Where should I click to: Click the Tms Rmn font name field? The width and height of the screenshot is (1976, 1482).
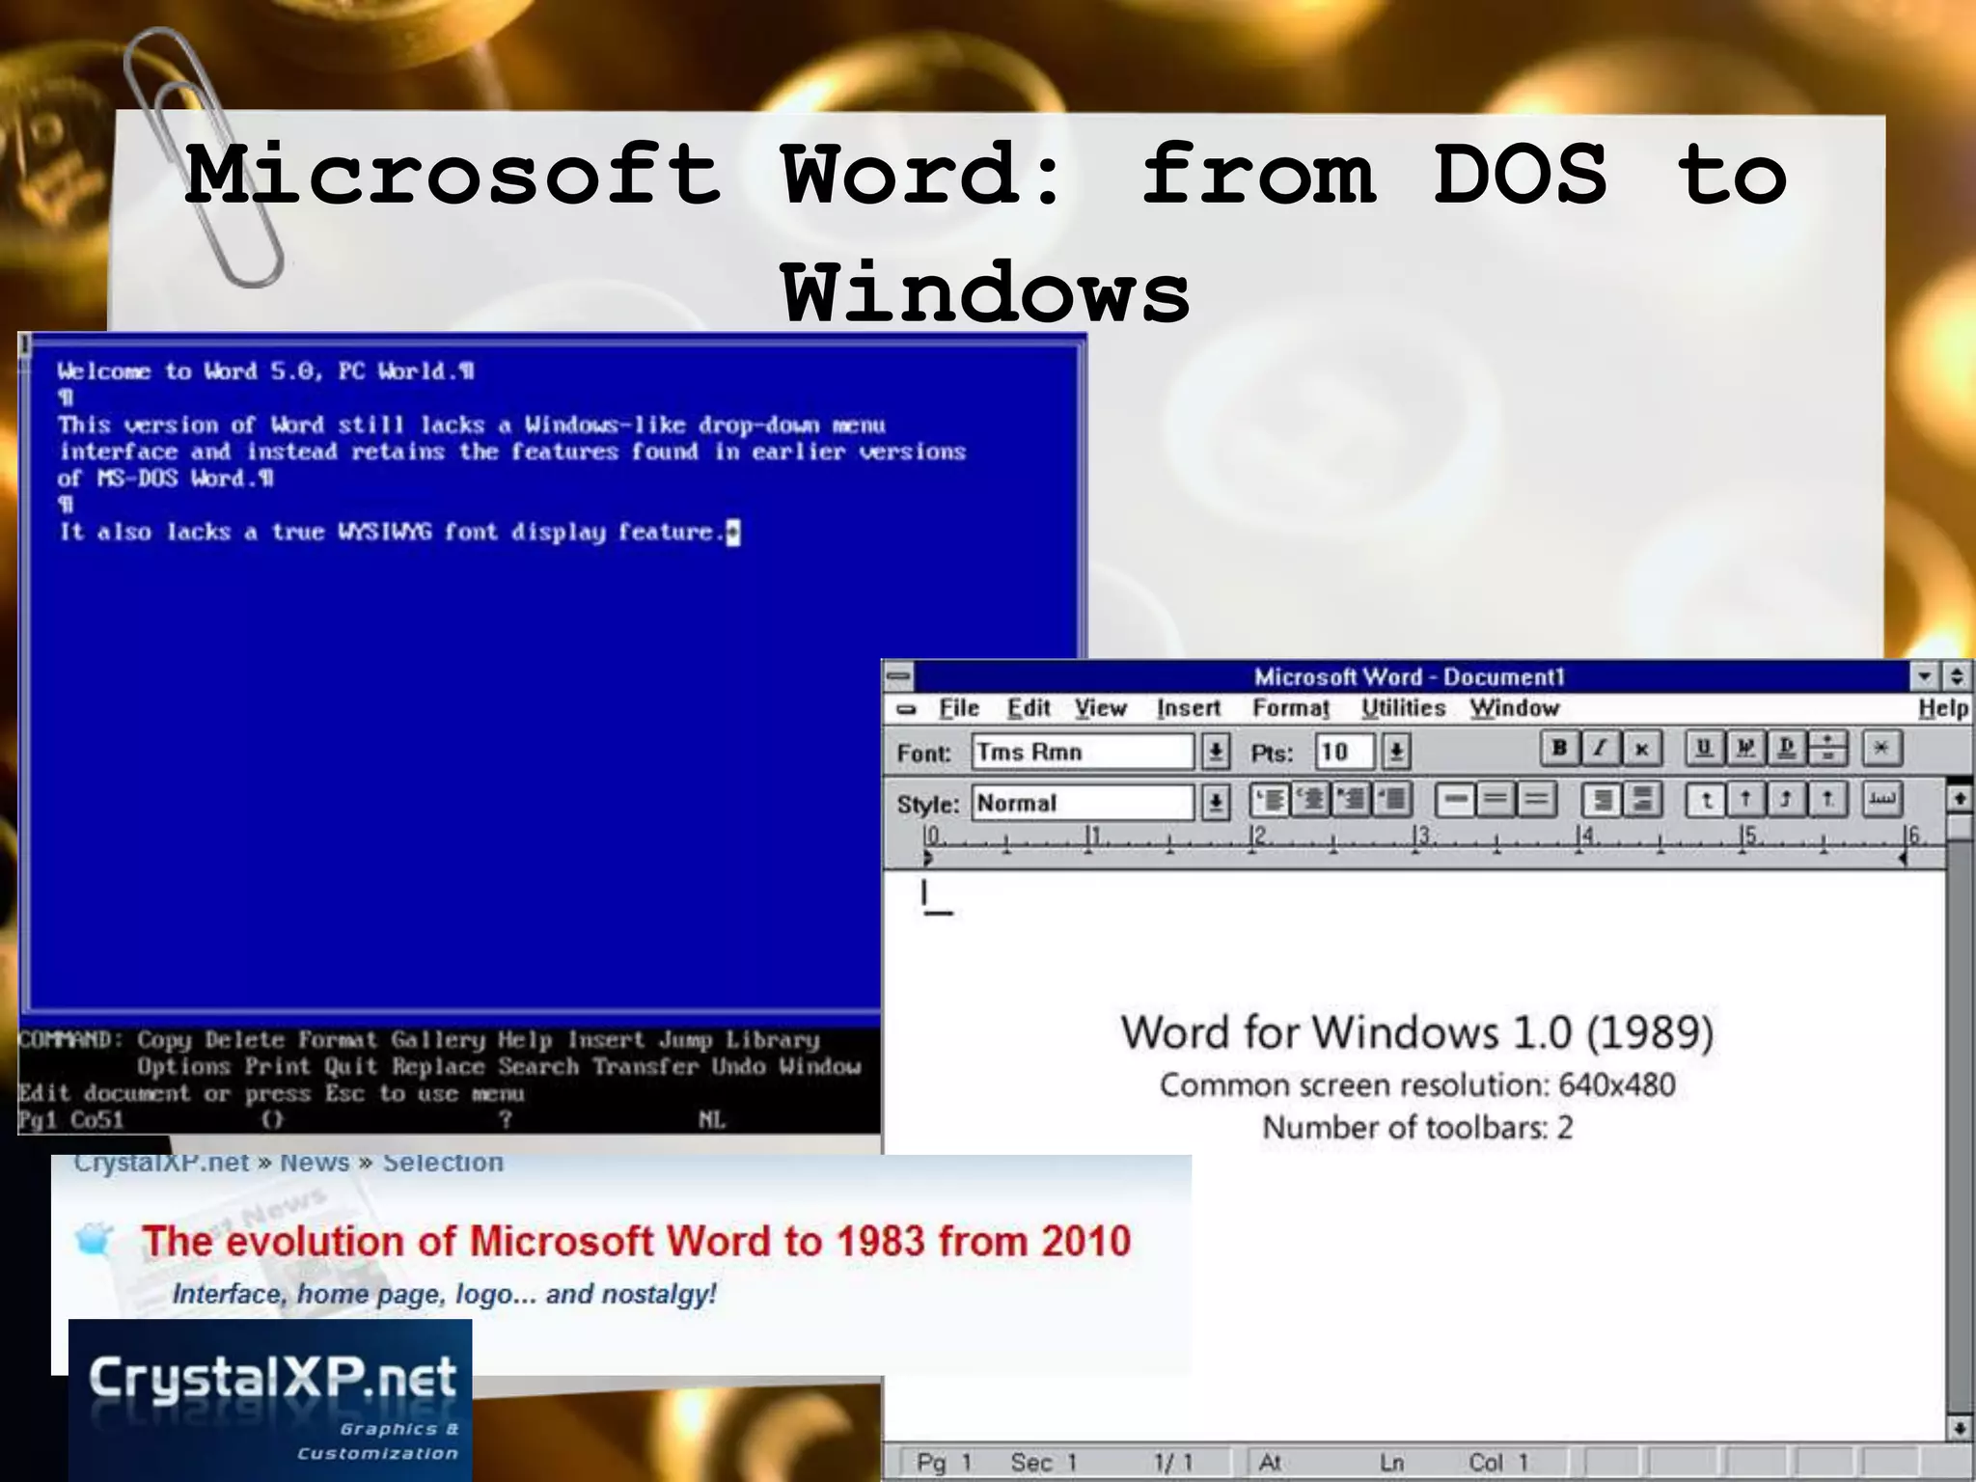click(1083, 752)
